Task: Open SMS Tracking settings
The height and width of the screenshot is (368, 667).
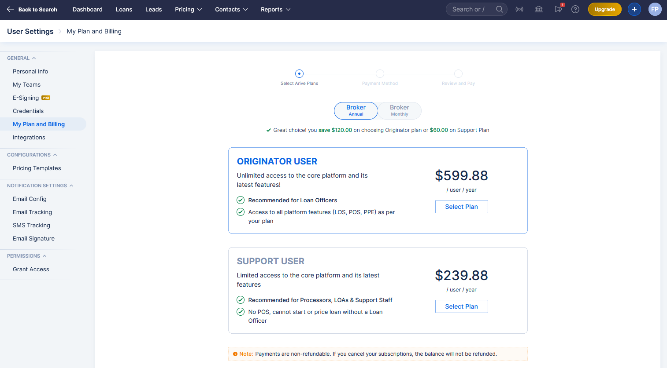Action: (31, 225)
